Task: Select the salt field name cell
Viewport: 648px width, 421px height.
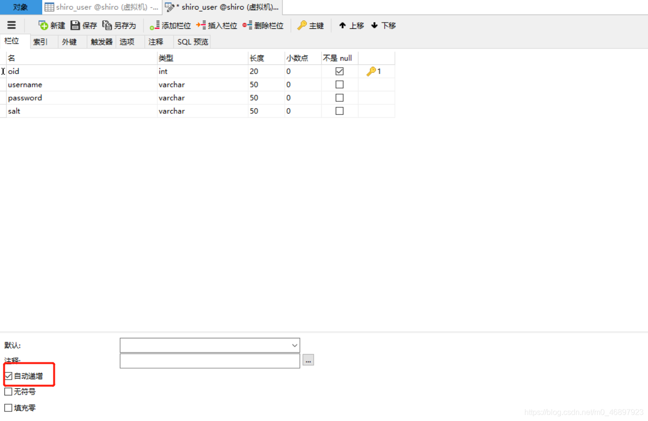Action: pyautogui.click(x=82, y=111)
